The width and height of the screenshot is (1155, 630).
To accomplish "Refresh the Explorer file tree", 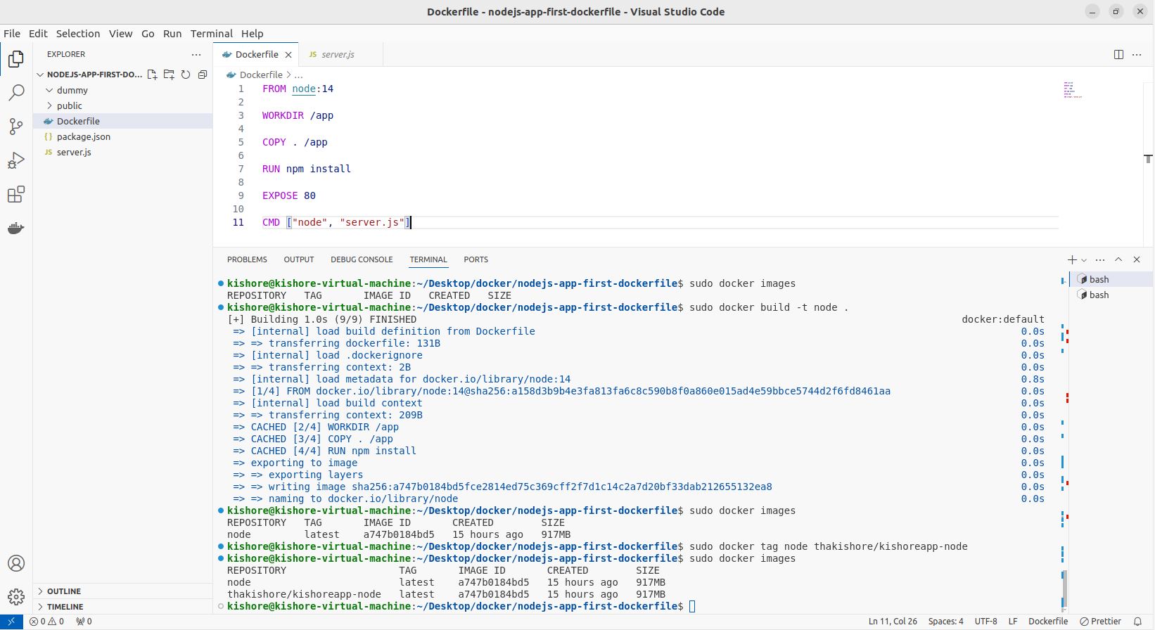I will [x=186, y=75].
